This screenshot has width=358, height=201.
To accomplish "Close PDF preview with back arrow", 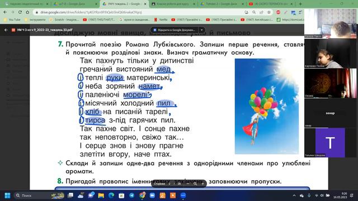I will point(6,30).
